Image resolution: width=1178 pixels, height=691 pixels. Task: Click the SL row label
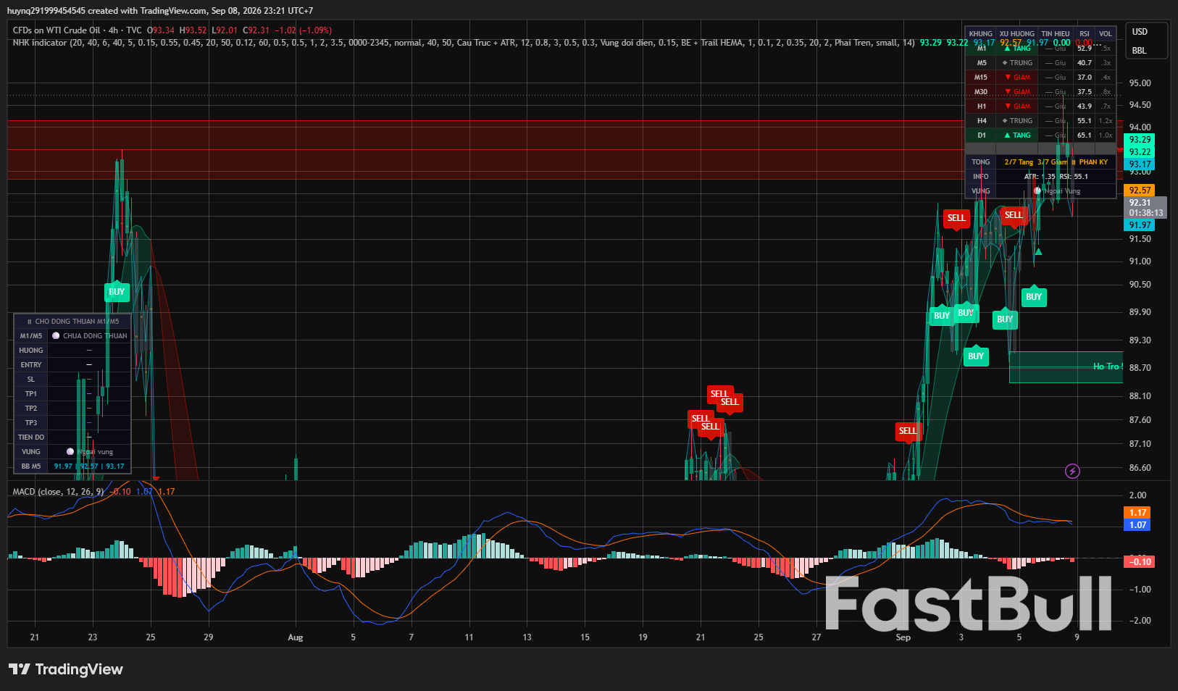(31, 380)
